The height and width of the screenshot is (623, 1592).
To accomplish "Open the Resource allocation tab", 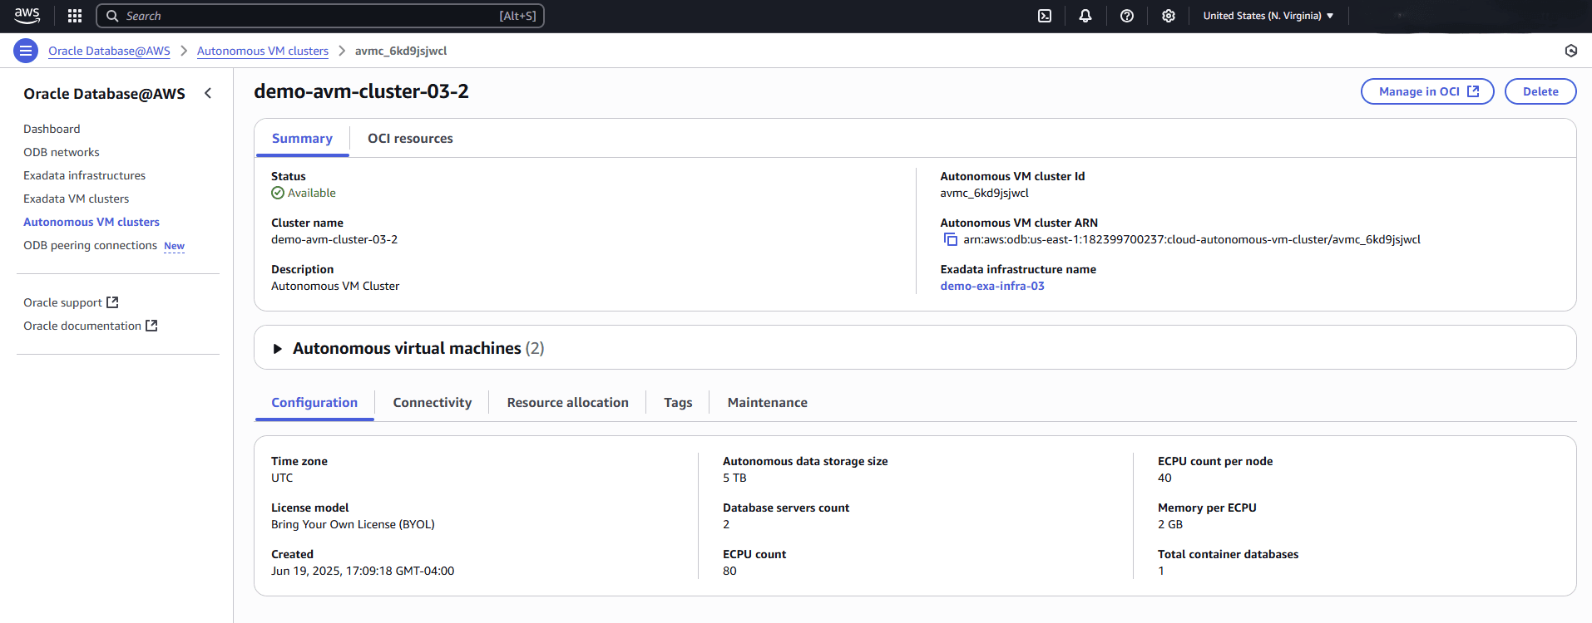I will tap(568, 403).
